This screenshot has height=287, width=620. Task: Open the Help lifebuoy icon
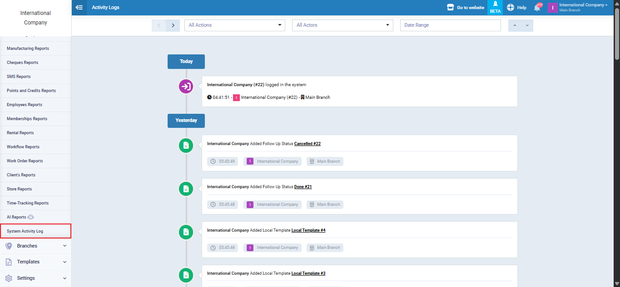pos(511,8)
